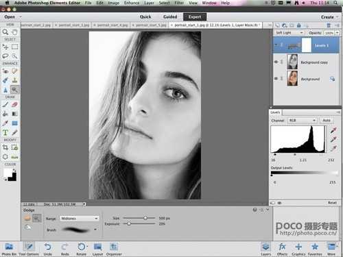Click the Reset button in Levels panel
The image size is (343, 257).
[332, 203]
